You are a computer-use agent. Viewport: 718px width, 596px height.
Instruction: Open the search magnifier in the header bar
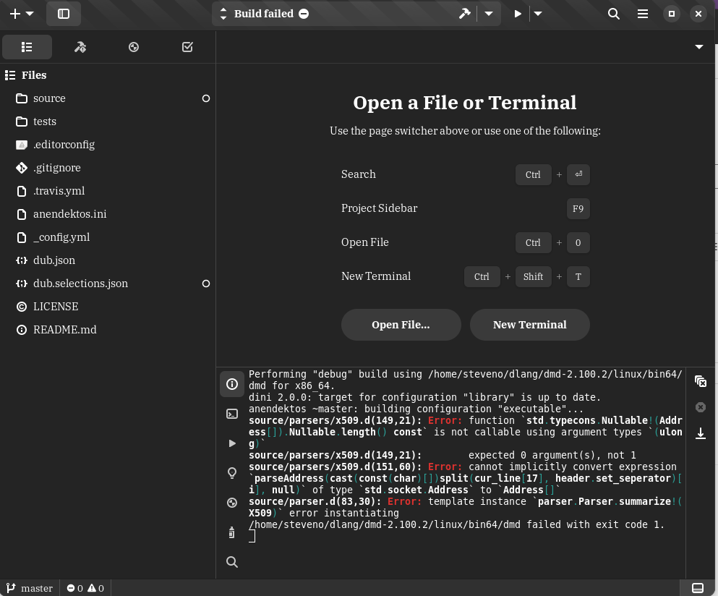tap(614, 14)
